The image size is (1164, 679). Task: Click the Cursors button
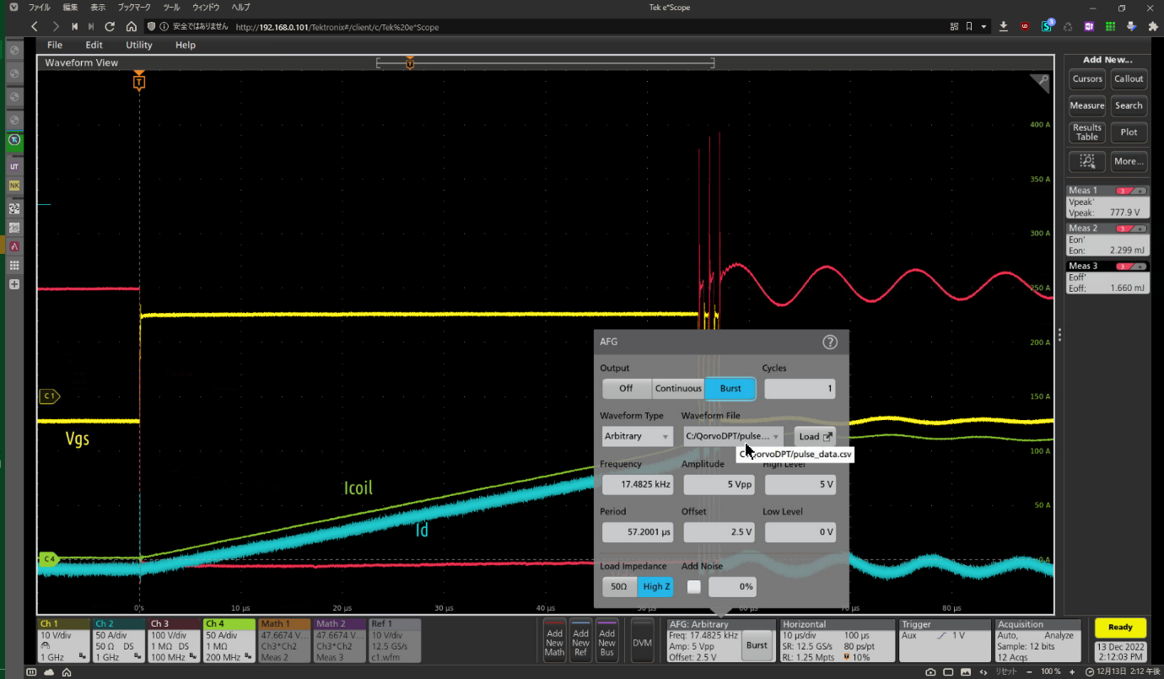(1087, 79)
